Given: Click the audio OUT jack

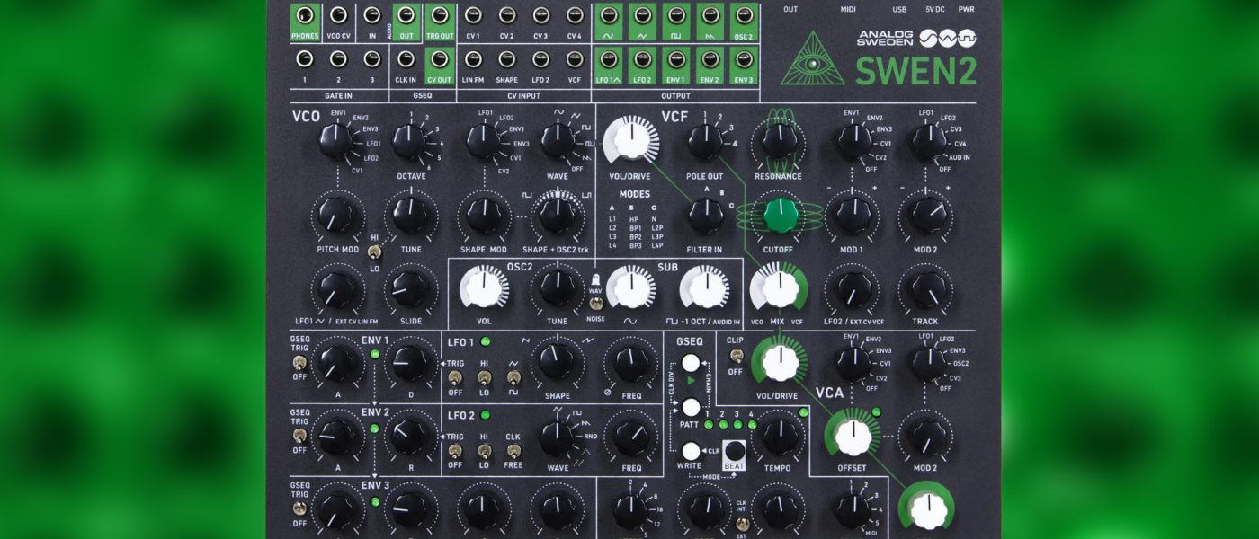Looking at the screenshot, I should pyautogui.click(x=406, y=15).
